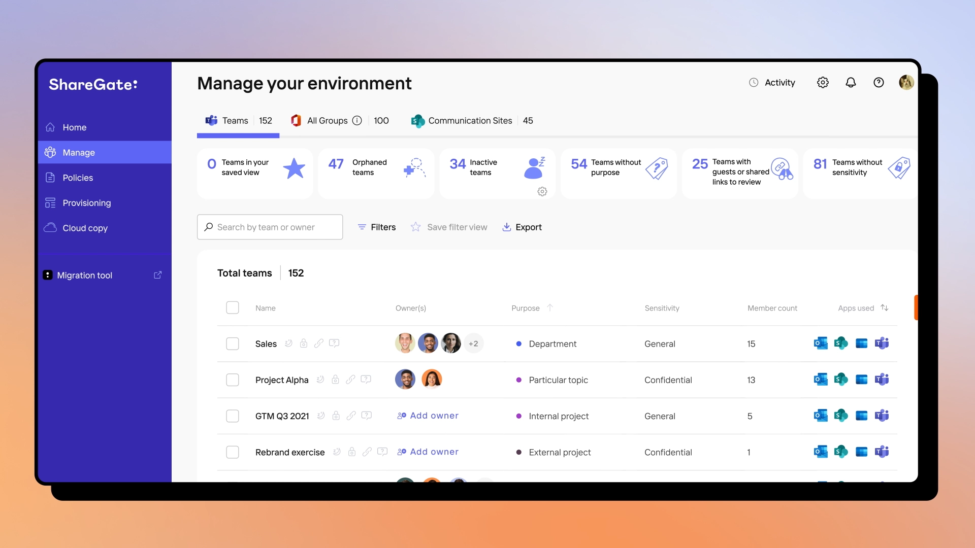The width and height of the screenshot is (975, 548).
Task: Click SharePoint icon in GTM Q3 2021 row
Action: pos(841,416)
